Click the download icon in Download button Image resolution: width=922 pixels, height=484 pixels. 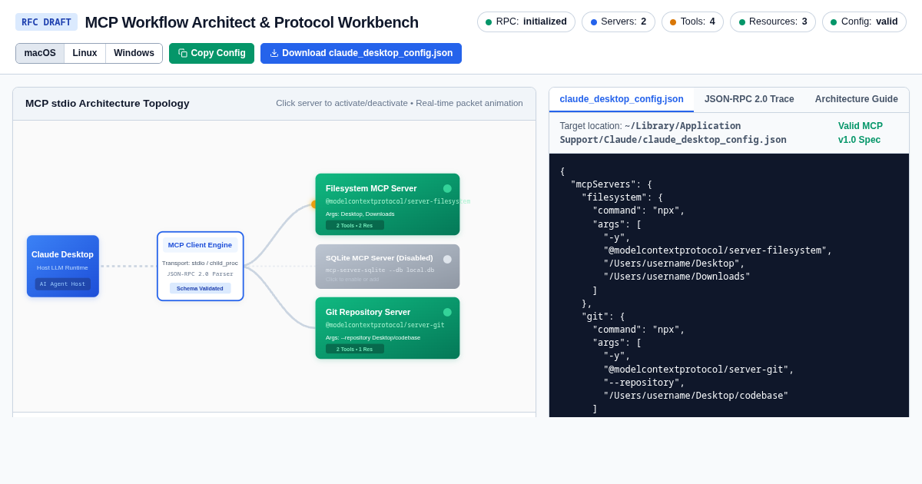pos(274,54)
